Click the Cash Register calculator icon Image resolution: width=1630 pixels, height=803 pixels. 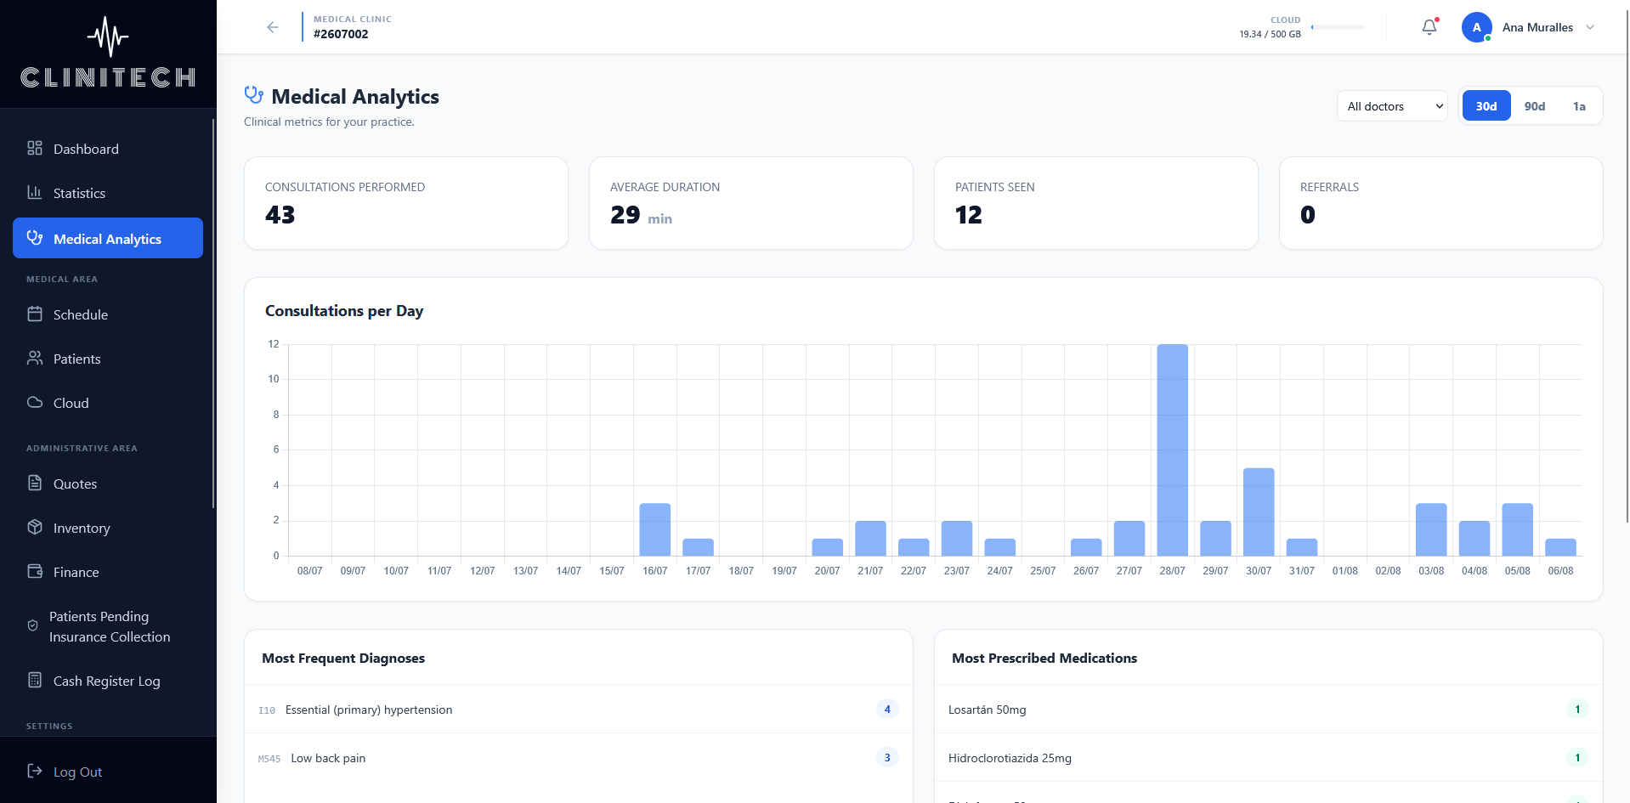click(x=35, y=681)
